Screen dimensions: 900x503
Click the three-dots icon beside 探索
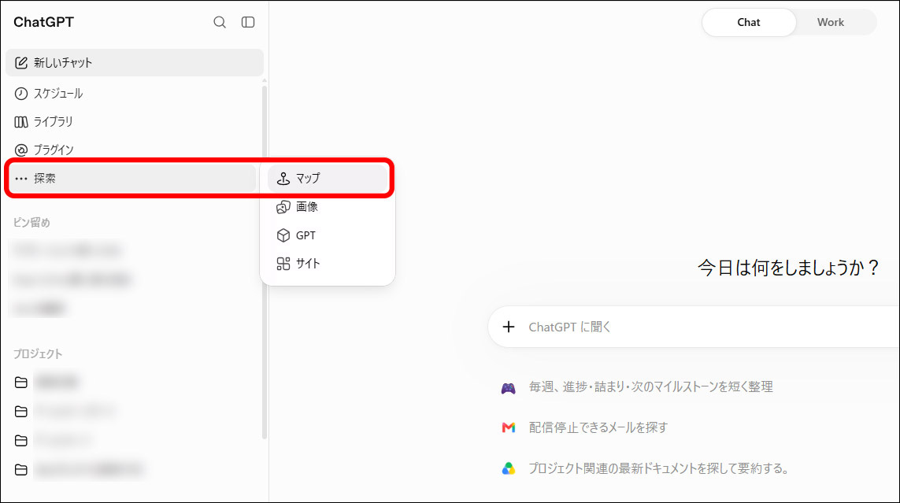tap(21, 179)
